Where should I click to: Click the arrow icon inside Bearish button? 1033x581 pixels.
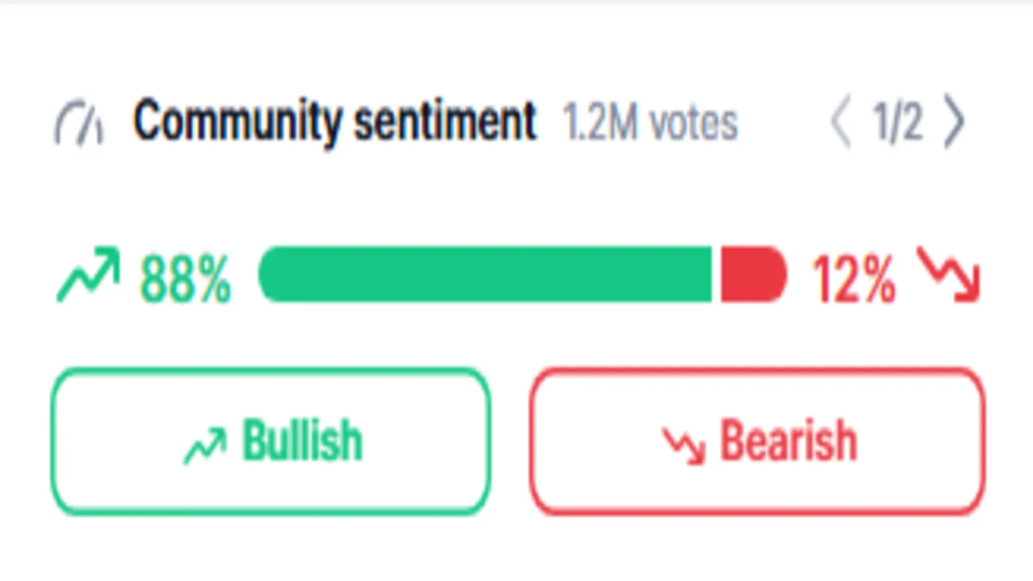pyautogui.click(x=684, y=445)
